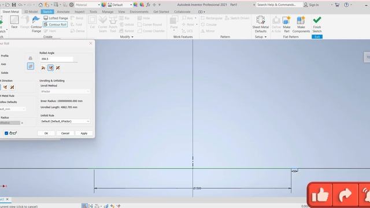Click the 50 dimension near the line end

tap(294, 171)
